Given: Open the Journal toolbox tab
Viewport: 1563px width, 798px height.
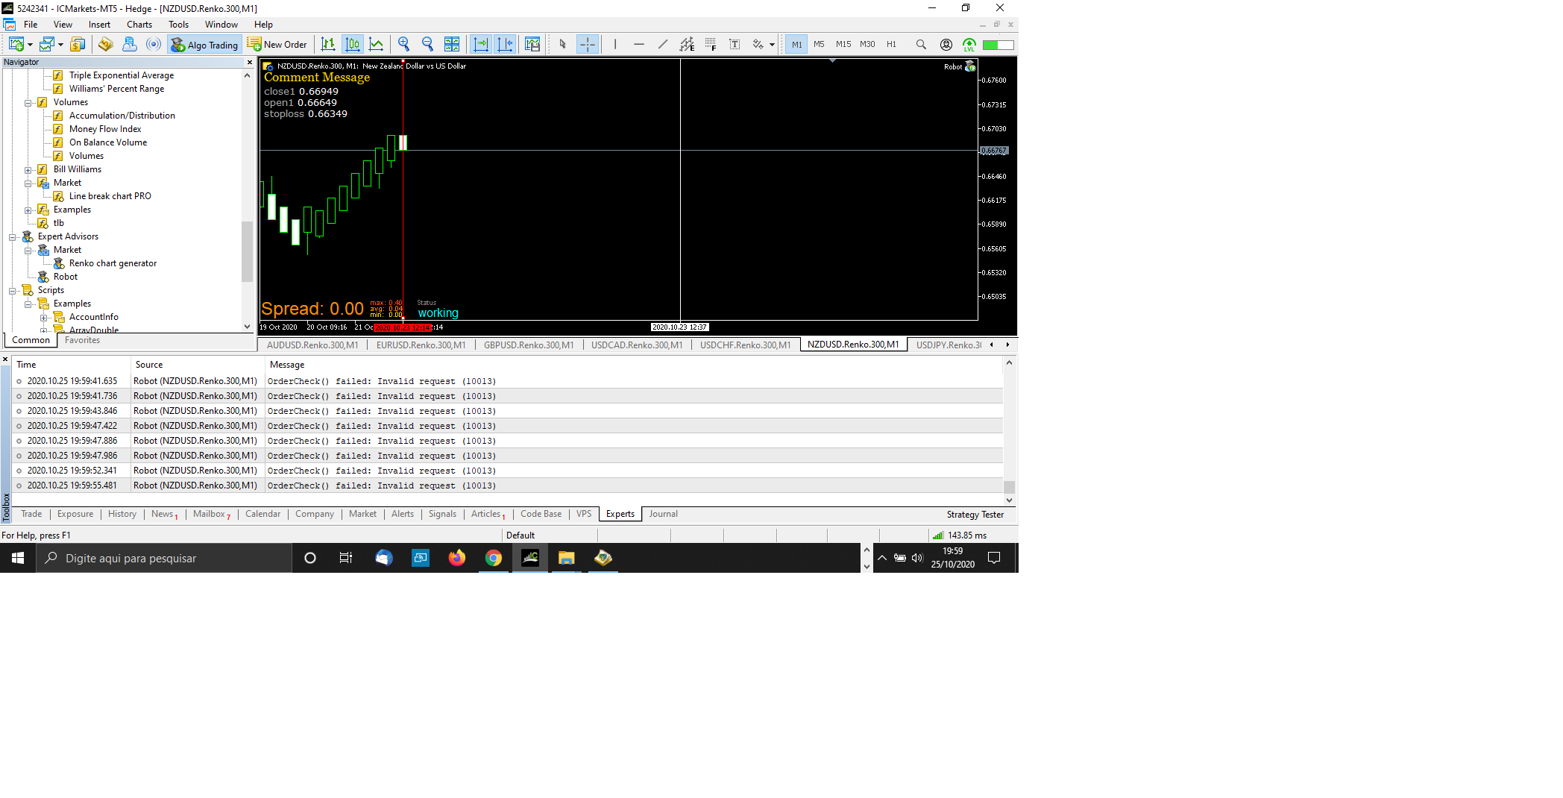Looking at the screenshot, I should [x=663, y=514].
